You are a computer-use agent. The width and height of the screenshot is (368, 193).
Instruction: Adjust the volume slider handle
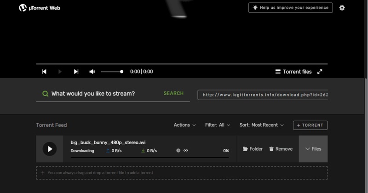(x=121, y=72)
